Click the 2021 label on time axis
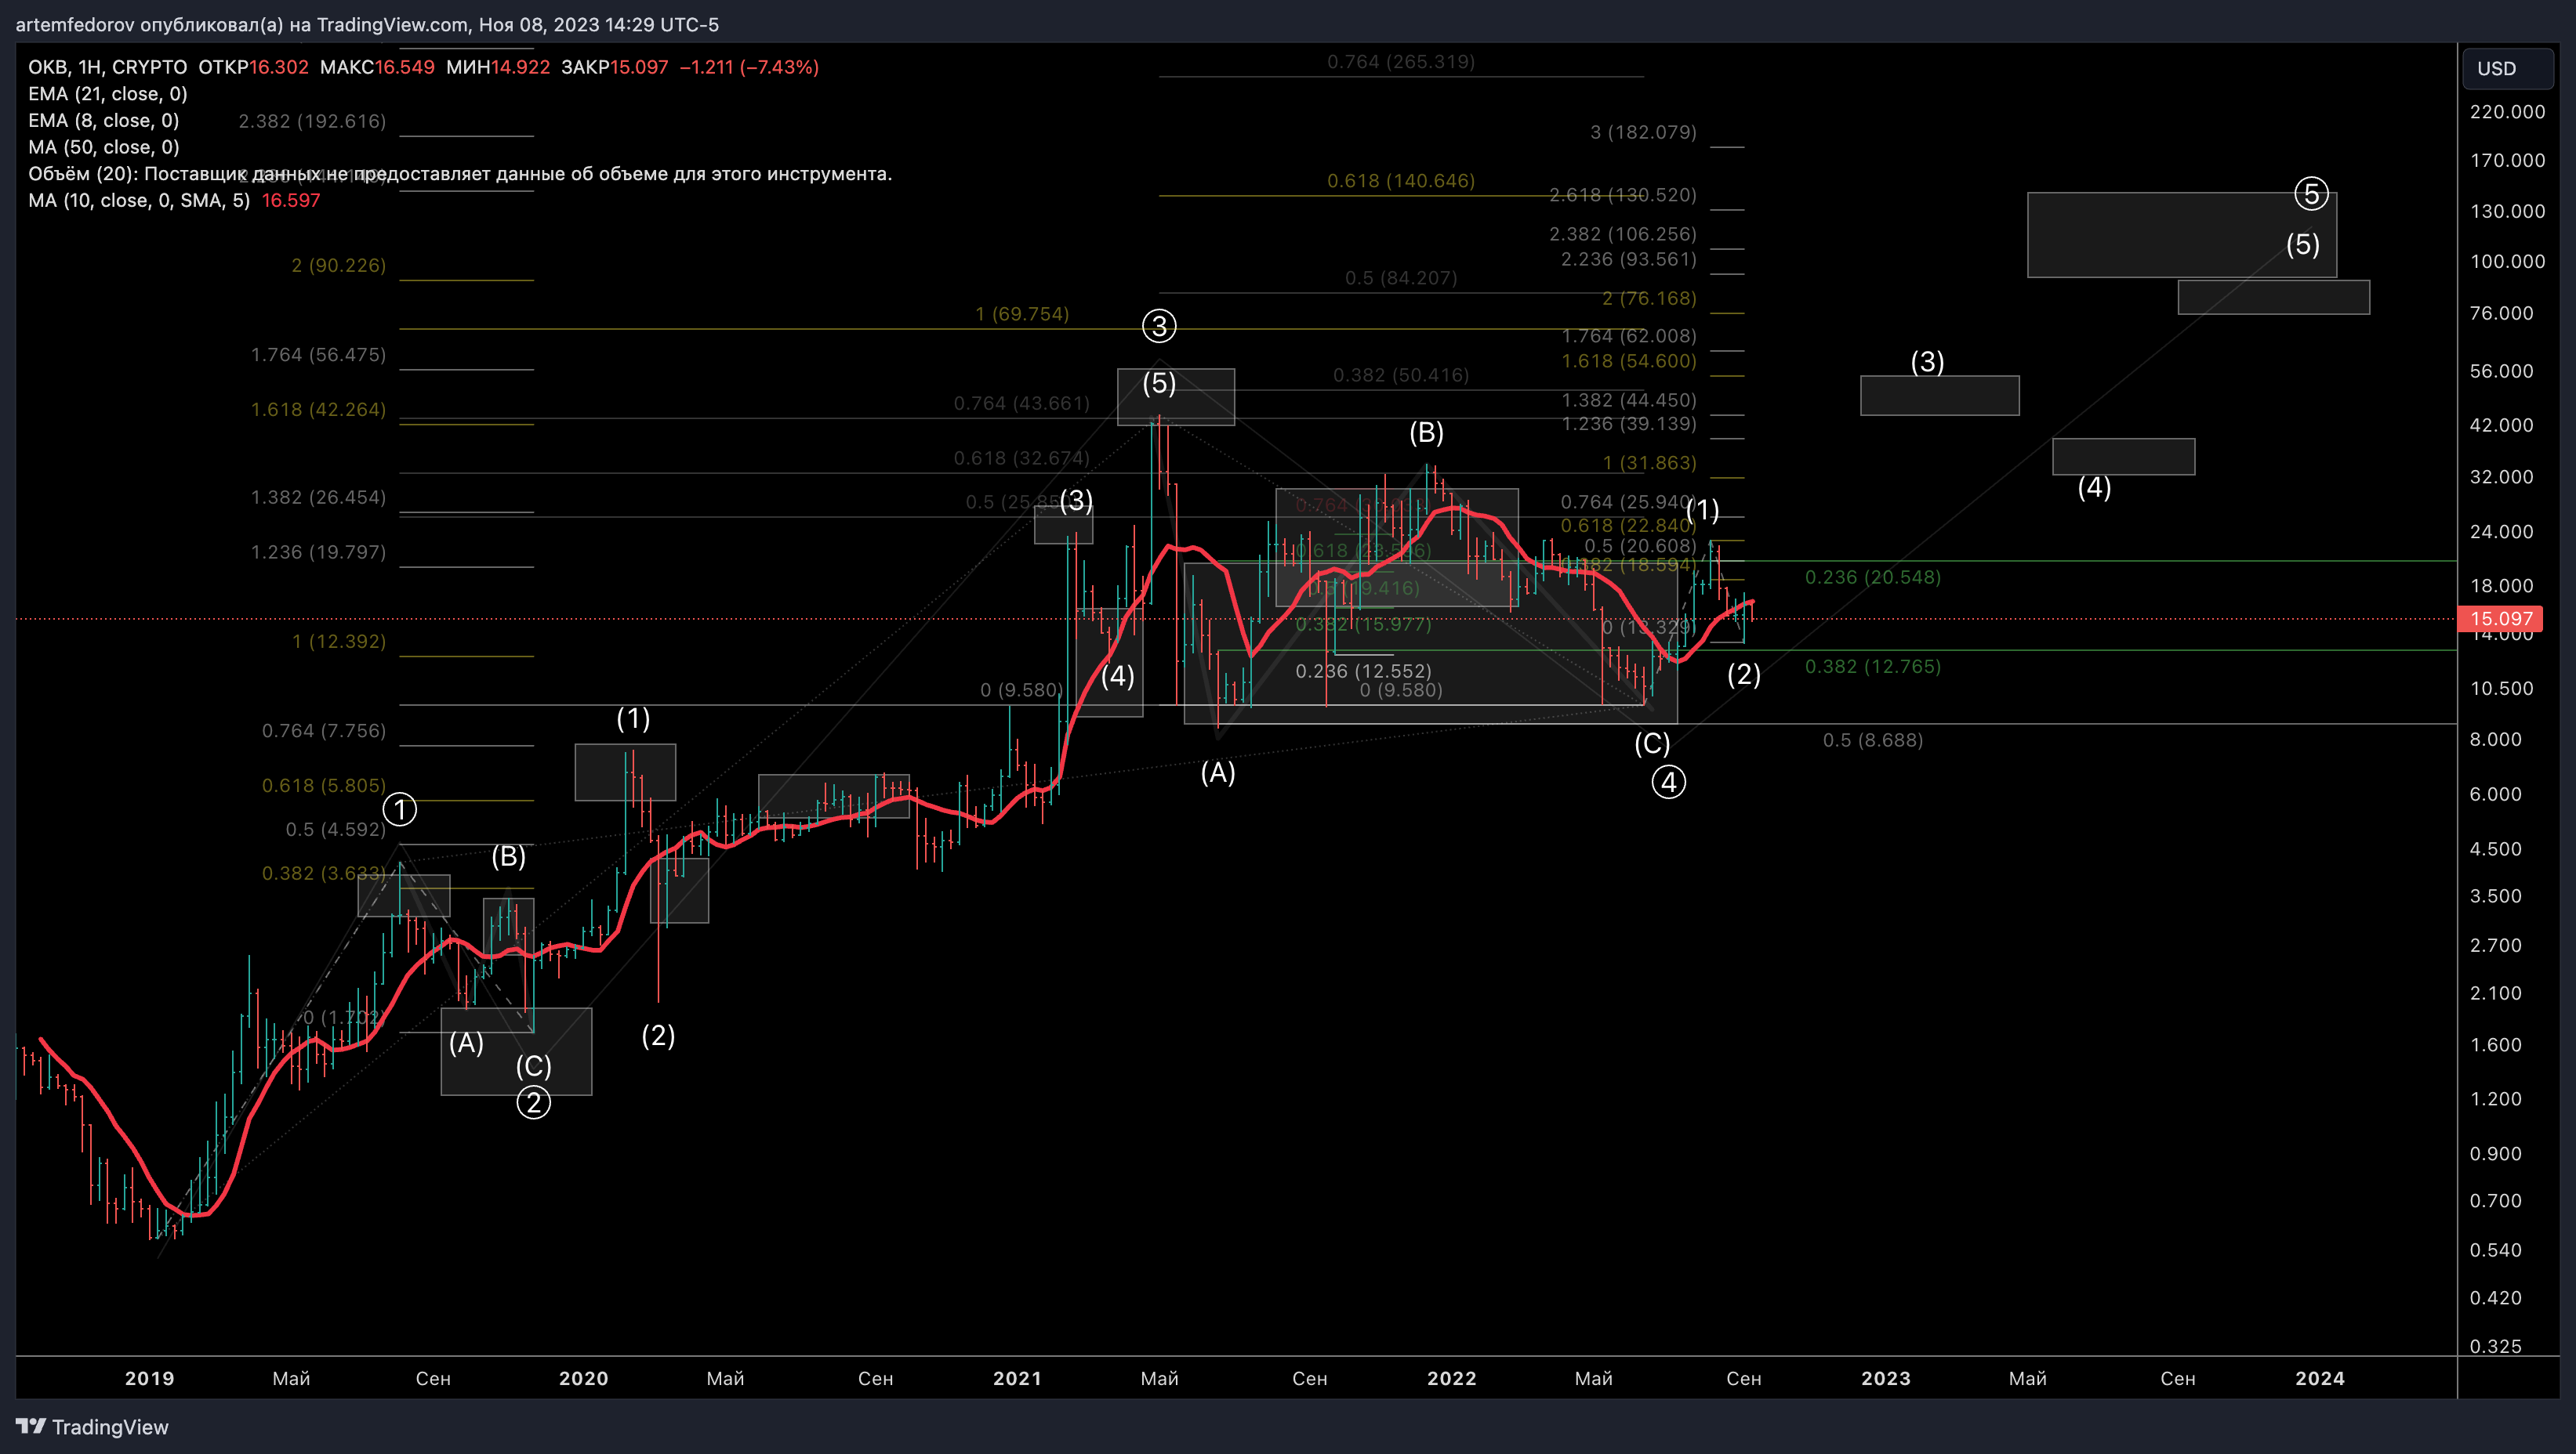Screen dimensions: 2576x1454 point(1017,1378)
